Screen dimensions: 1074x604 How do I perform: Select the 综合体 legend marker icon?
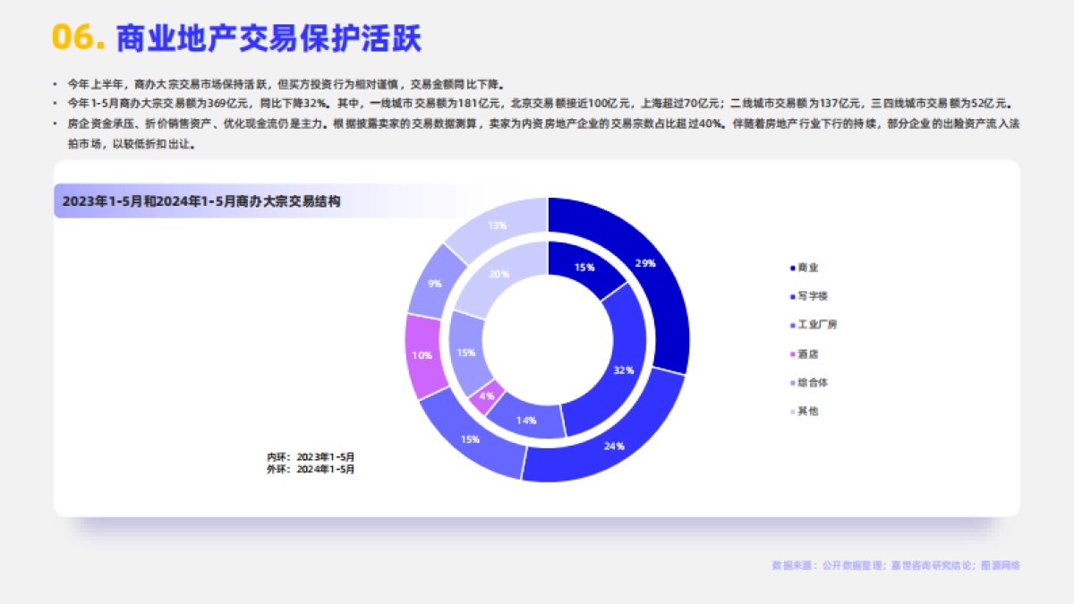[791, 382]
